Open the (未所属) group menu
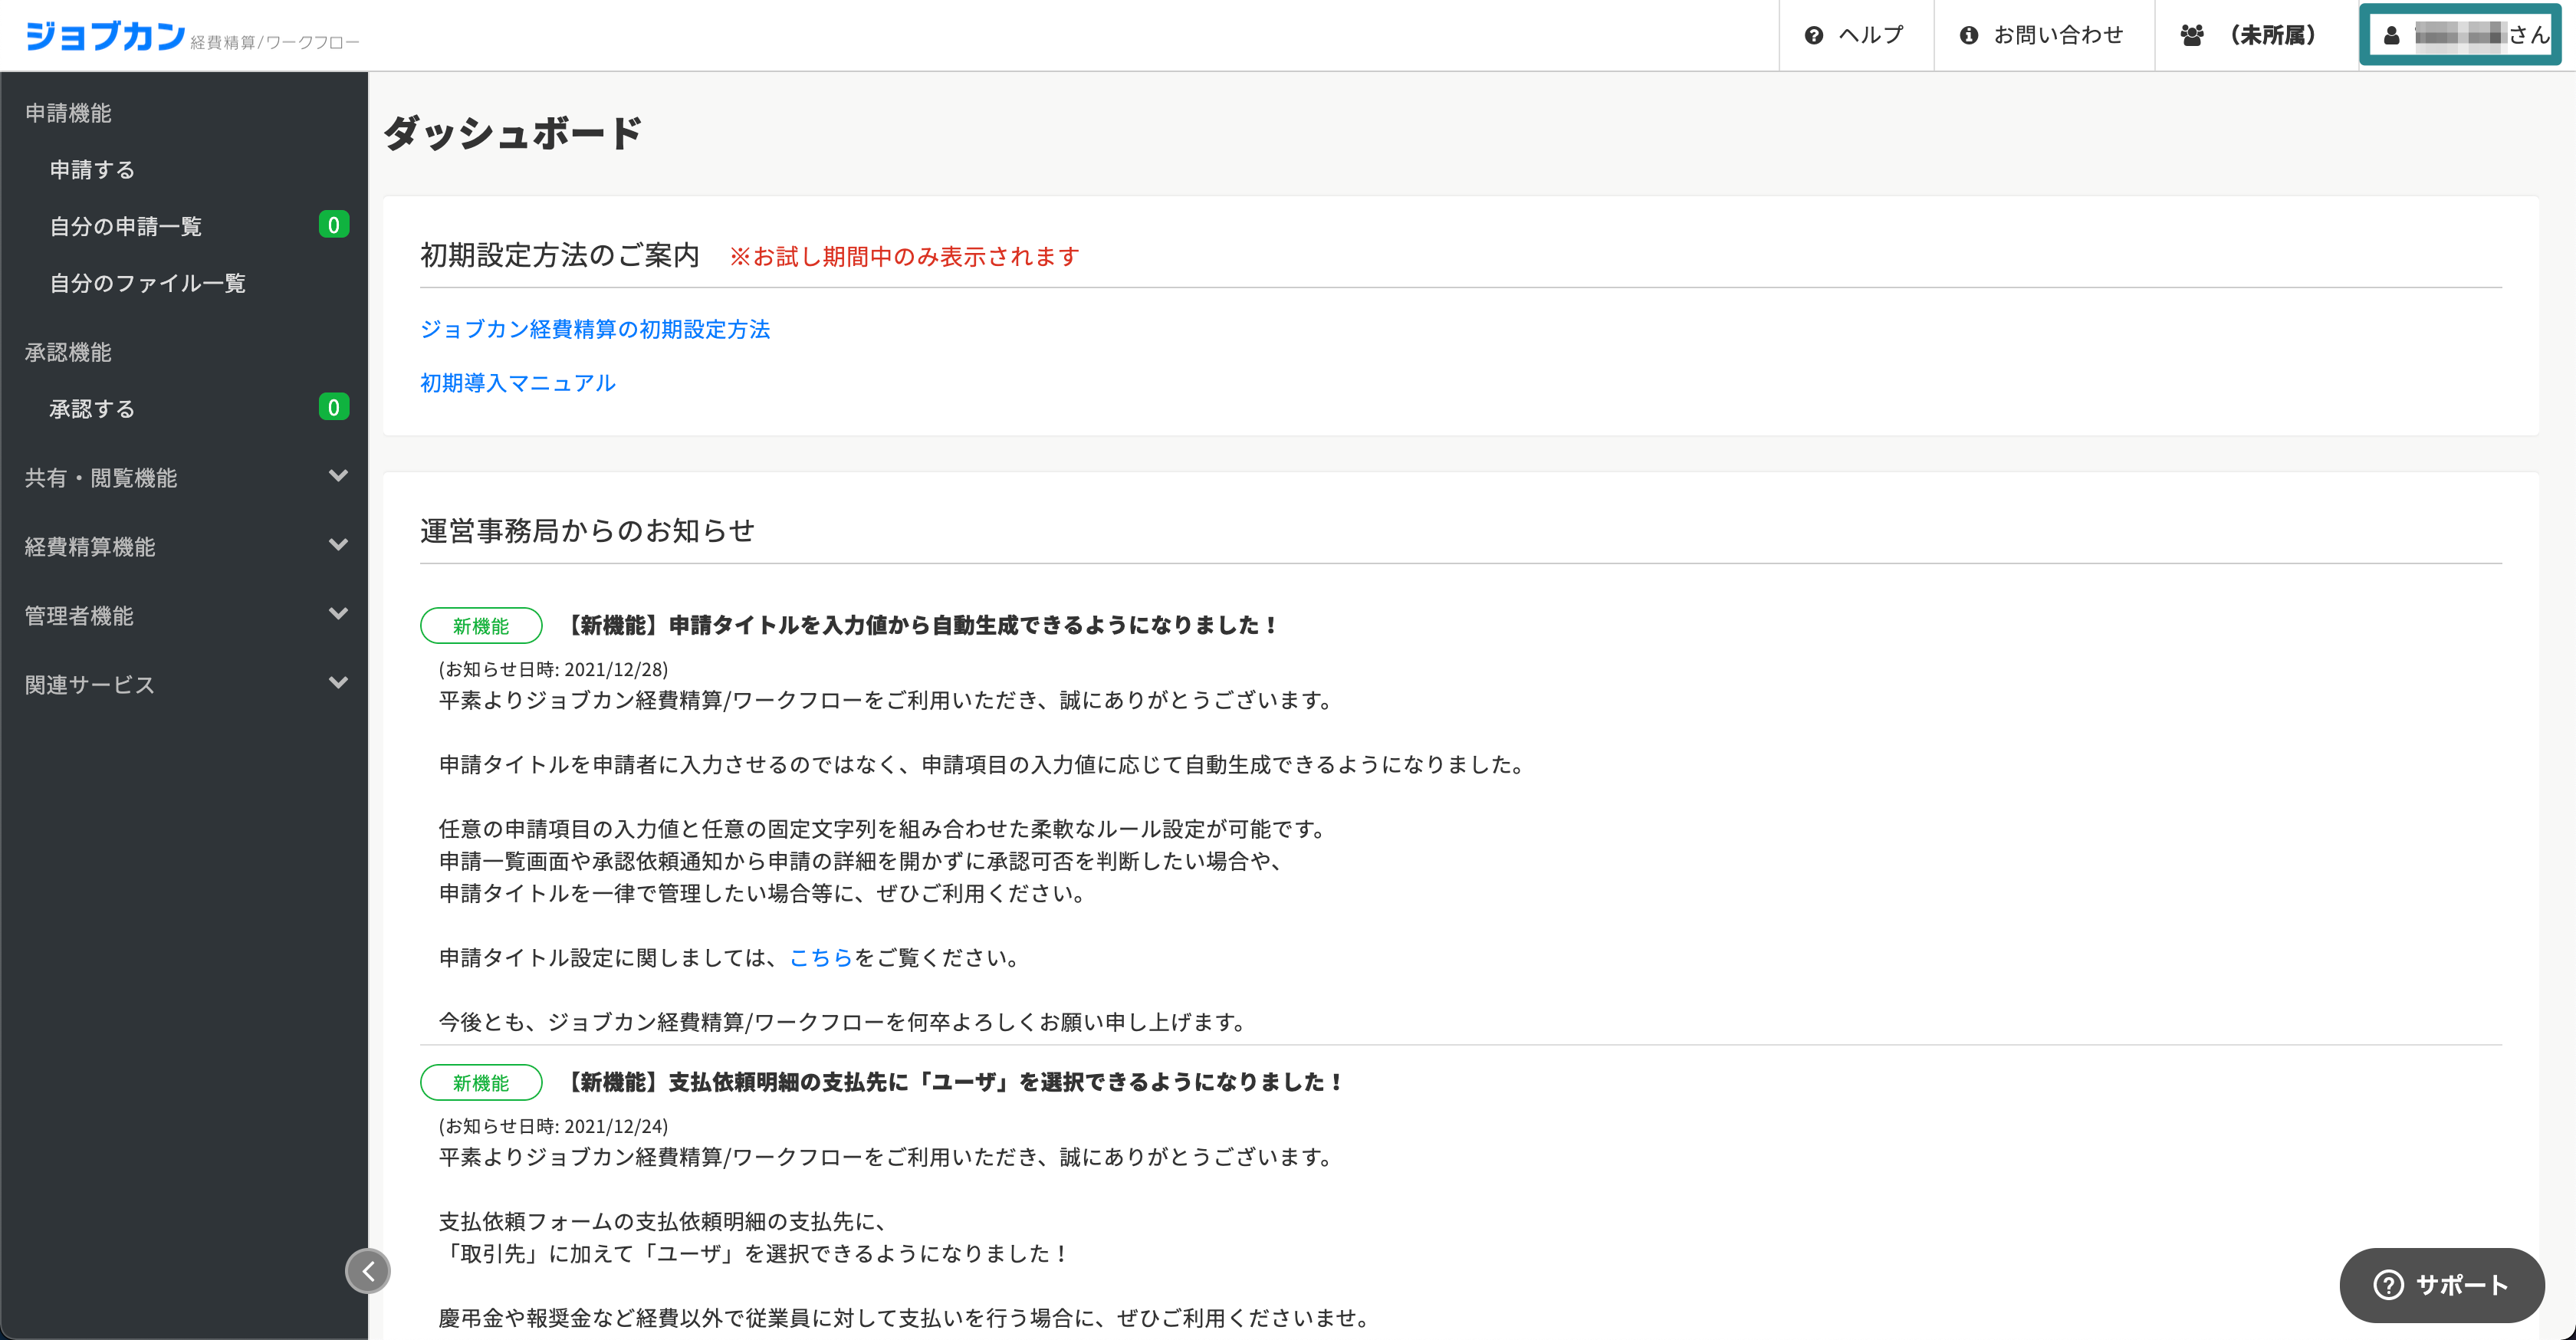Screen dimensions: 2576x1340 2256,35
